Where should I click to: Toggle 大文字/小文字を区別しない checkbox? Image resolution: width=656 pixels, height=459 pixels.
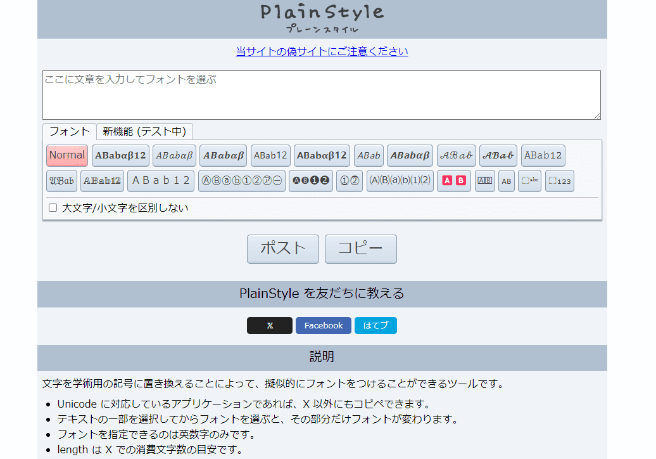(x=53, y=208)
